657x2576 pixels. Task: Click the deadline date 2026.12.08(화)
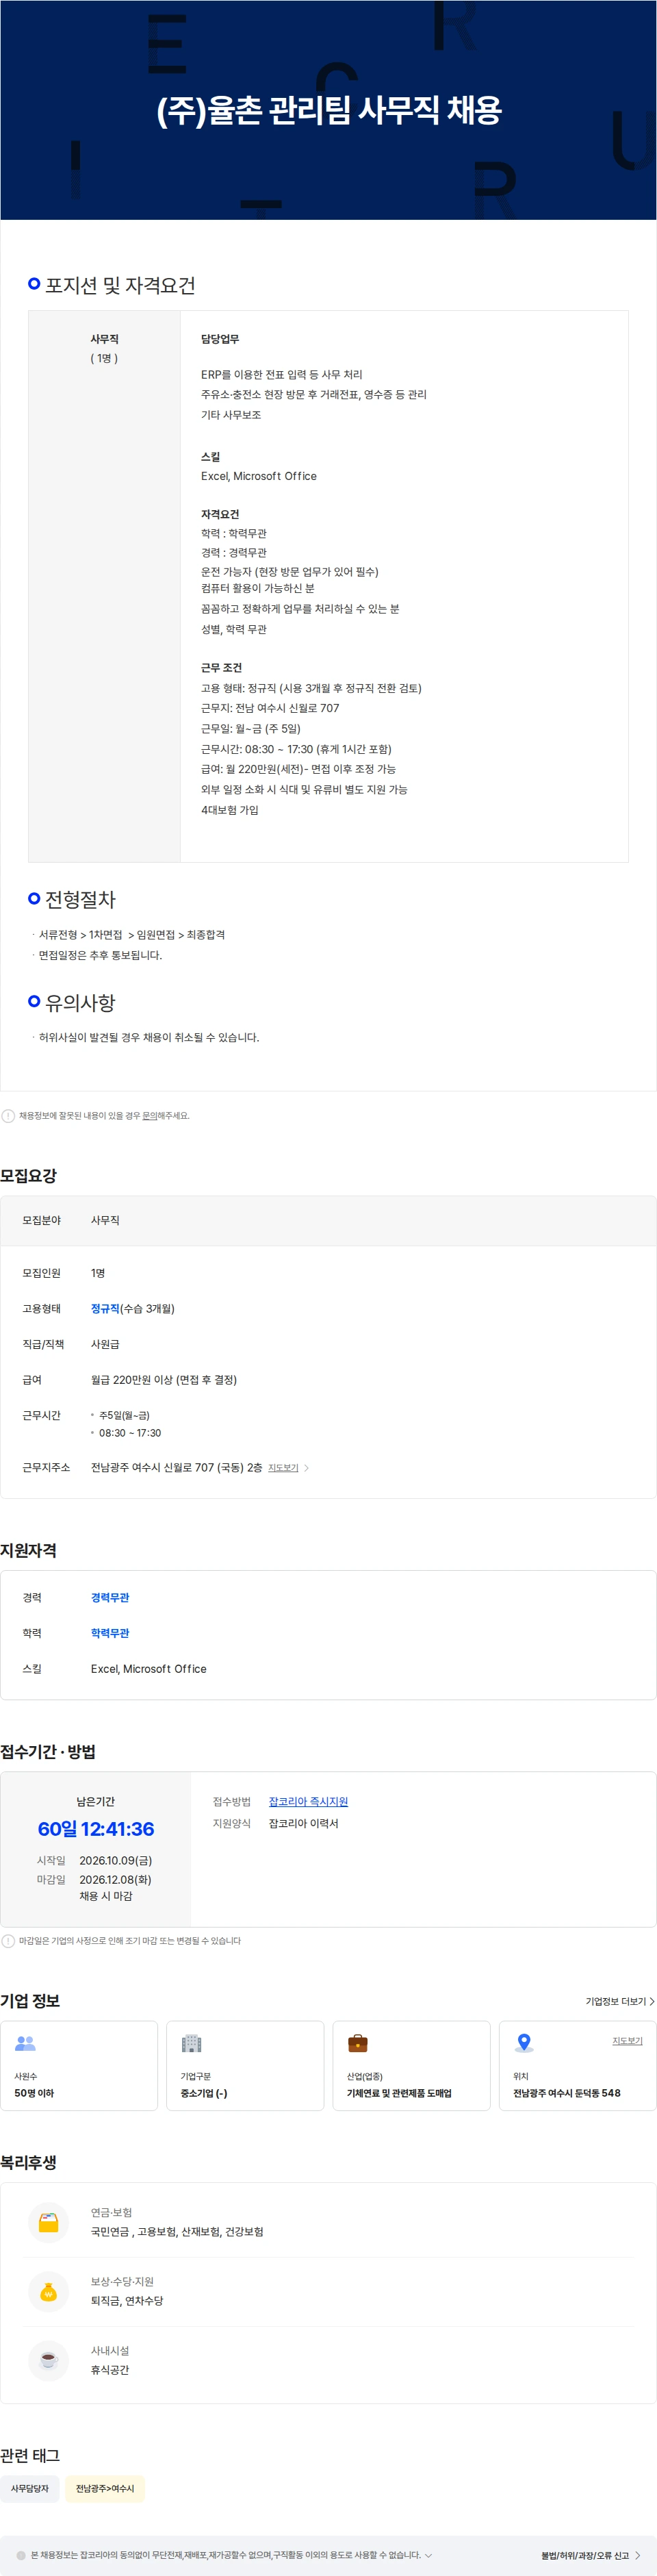pyautogui.click(x=115, y=1880)
